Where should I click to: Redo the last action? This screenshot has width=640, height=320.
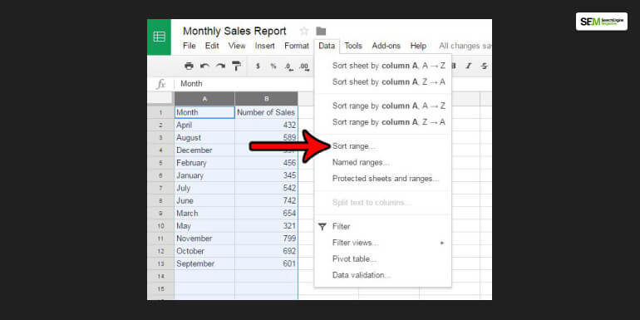220,66
